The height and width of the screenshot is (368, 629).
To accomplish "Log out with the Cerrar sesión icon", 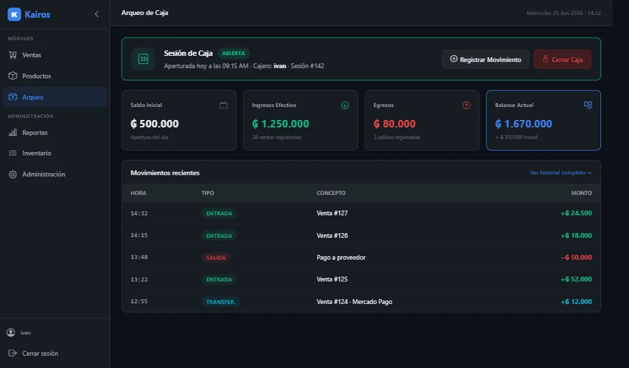I will pos(13,353).
